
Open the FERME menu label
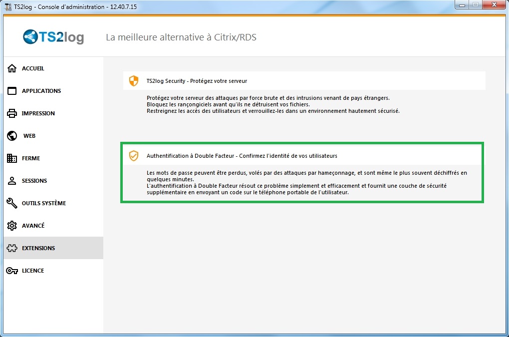pyautogui.click(x=31, y=158)
